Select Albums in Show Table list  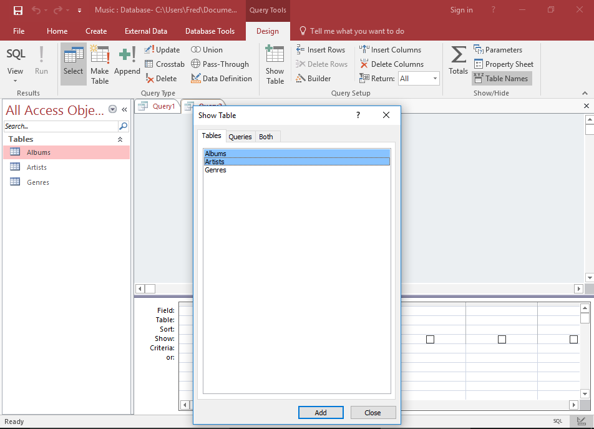[x=296, y=154]
